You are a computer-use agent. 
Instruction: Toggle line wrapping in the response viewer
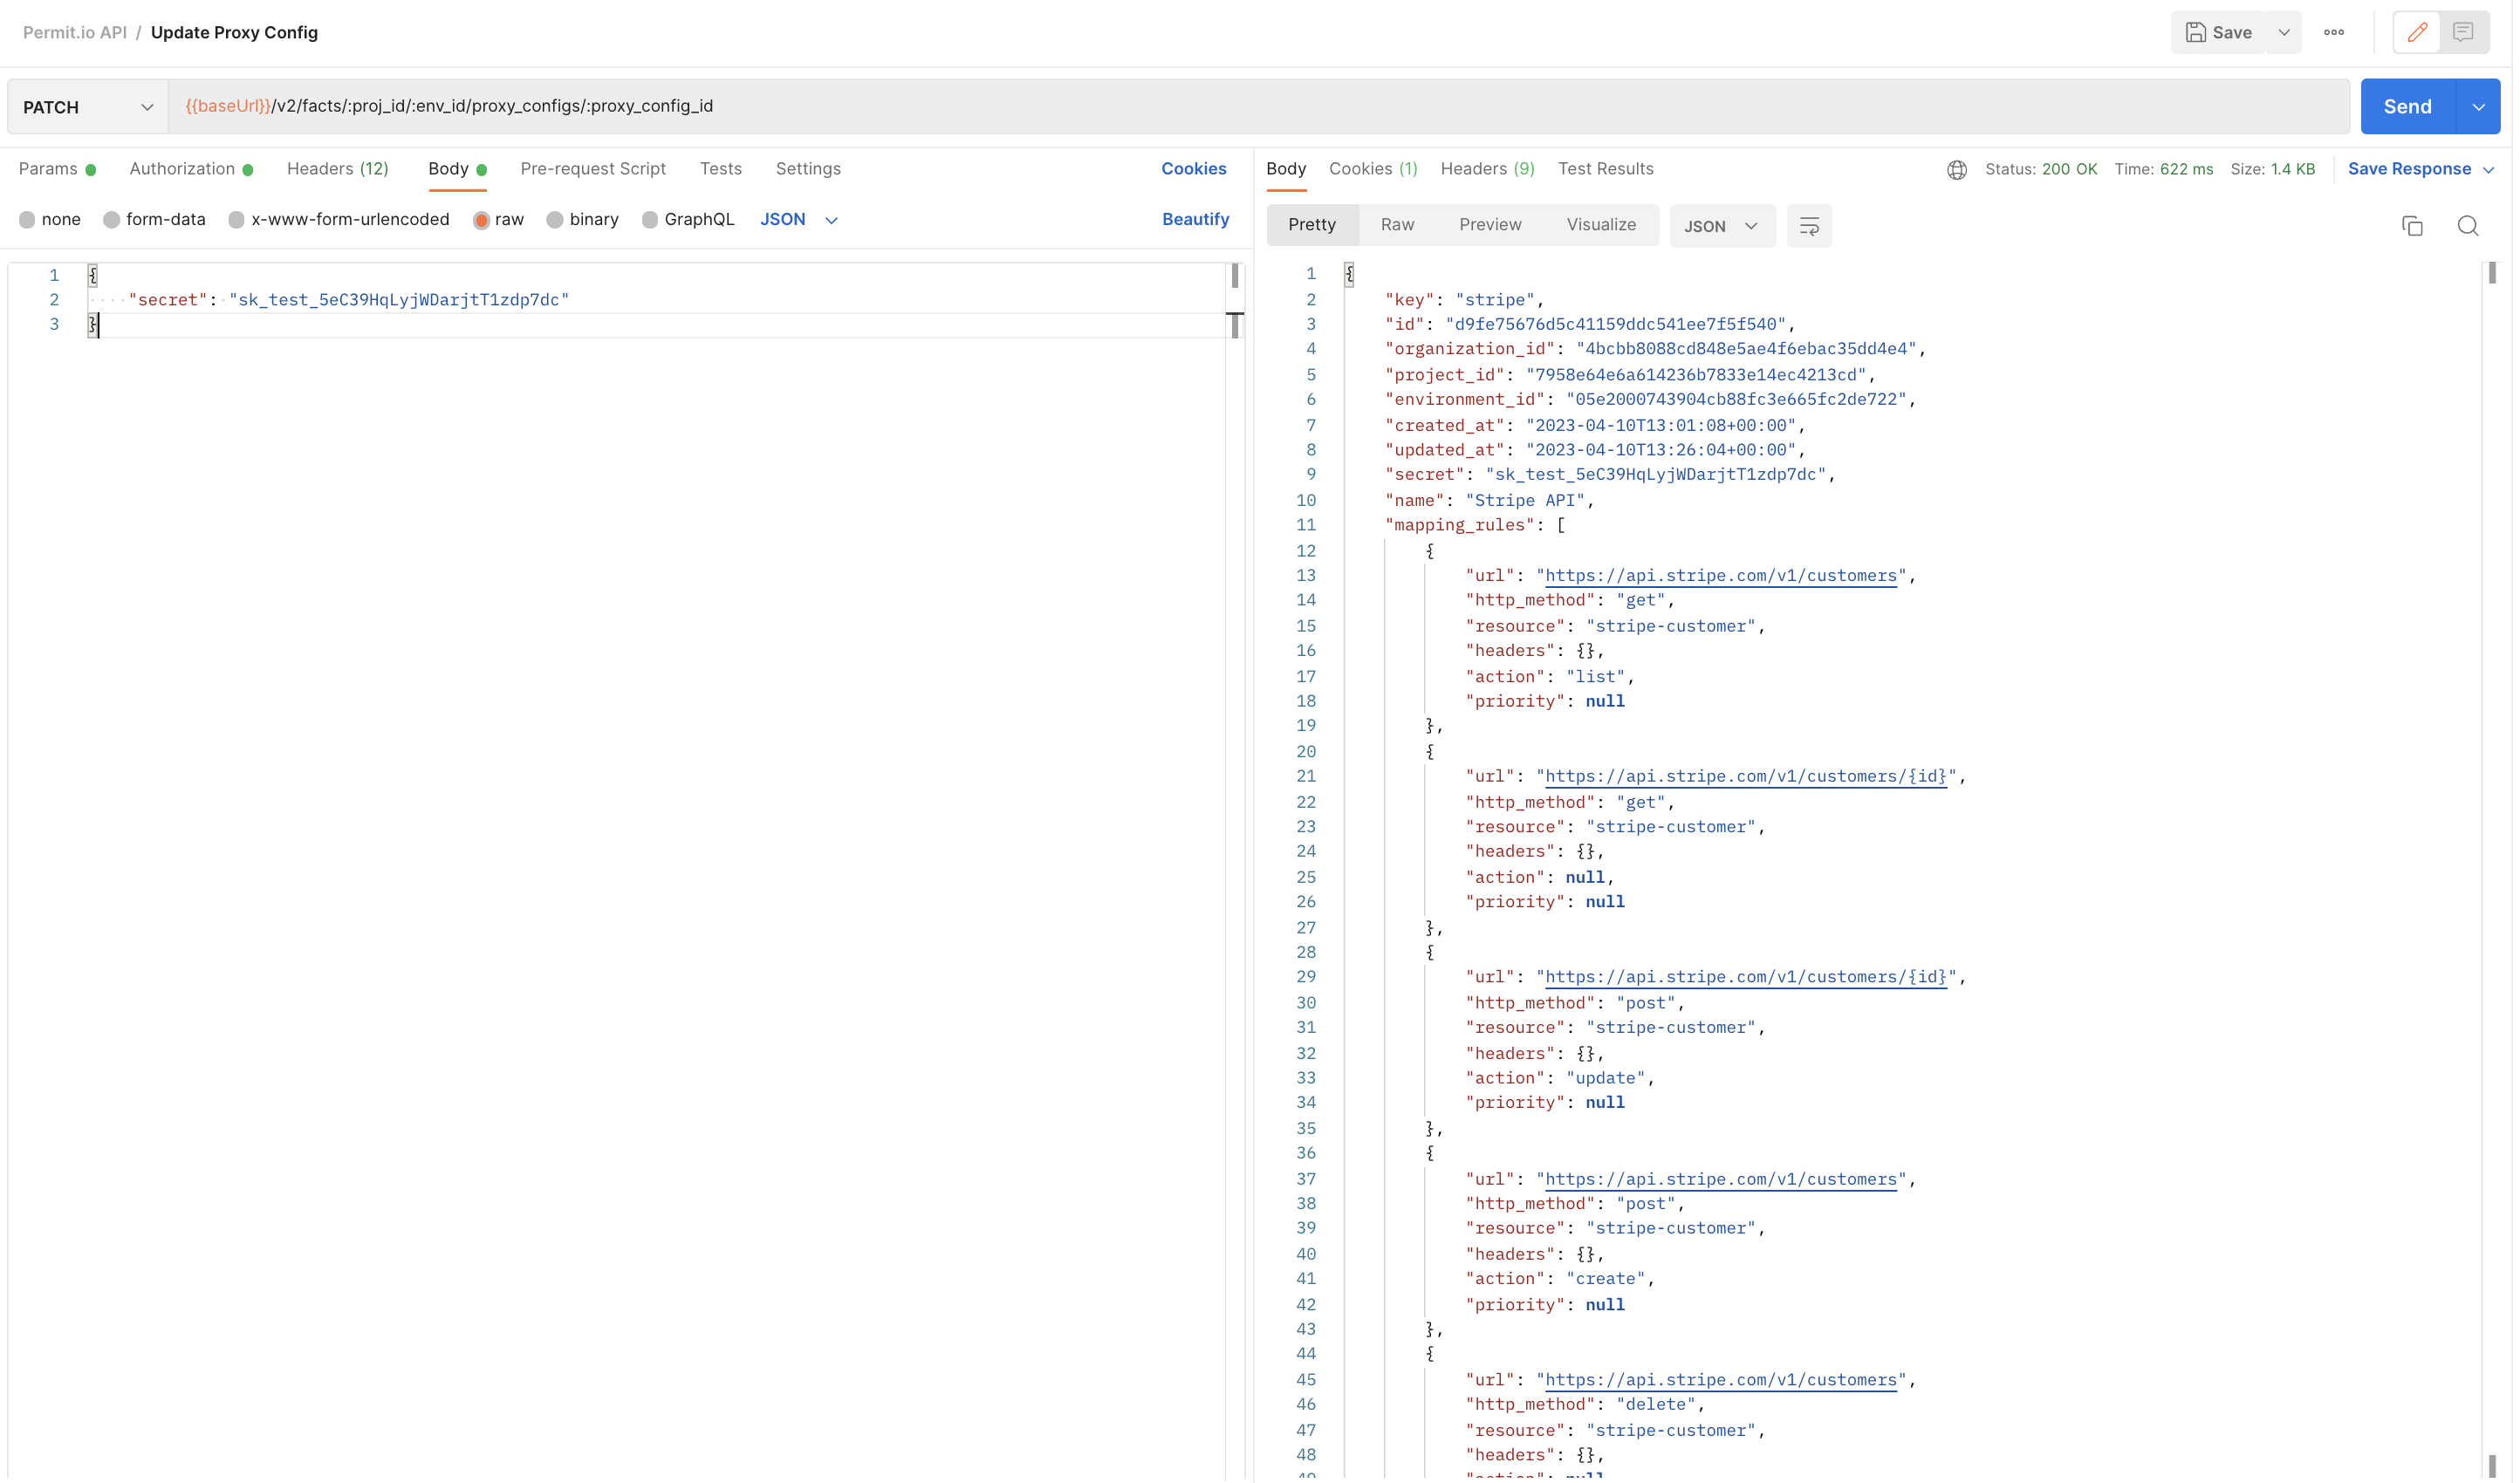[x=1809, y=226]
